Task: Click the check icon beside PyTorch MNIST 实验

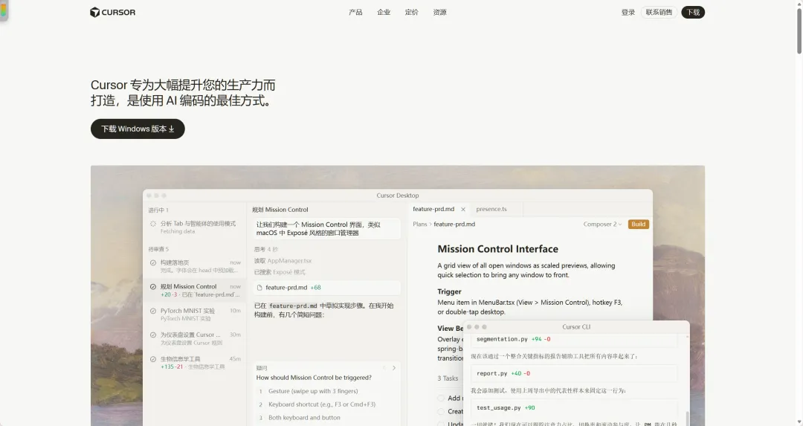Action: click(x=152, y=311)
